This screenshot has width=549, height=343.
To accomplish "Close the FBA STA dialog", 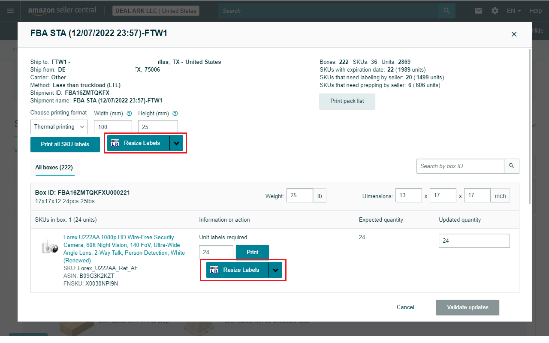I will 514,34.
